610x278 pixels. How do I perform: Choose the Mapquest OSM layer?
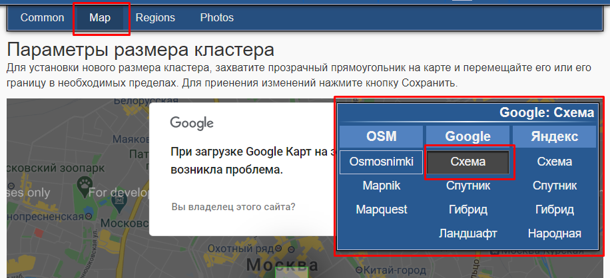381,209
